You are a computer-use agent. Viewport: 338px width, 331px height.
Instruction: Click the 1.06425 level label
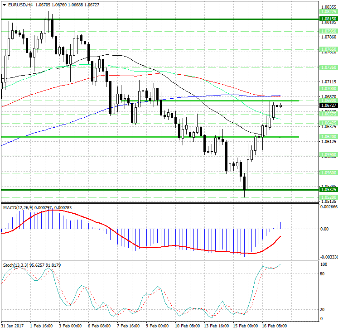click(328, 123)
